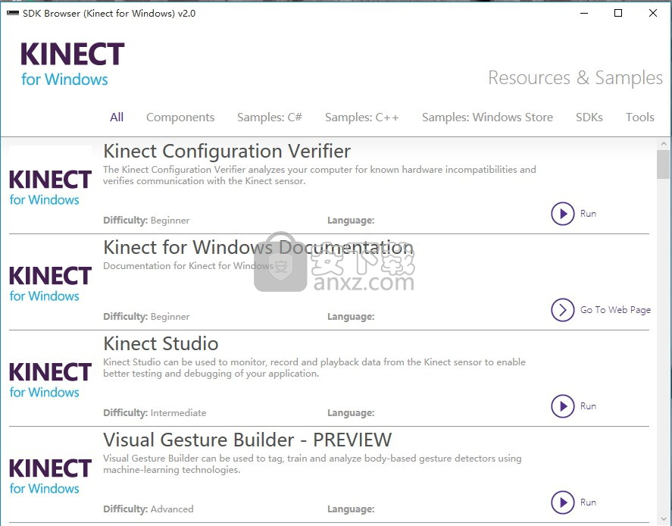Viewport: 672px width, 526px height.
Task: Click Difficulty: Advanced under Visual Gesture Builder
Action: click(148, 509)
